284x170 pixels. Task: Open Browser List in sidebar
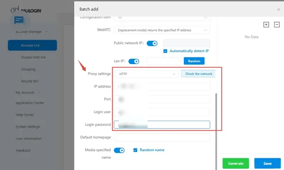tap(33, 45)
